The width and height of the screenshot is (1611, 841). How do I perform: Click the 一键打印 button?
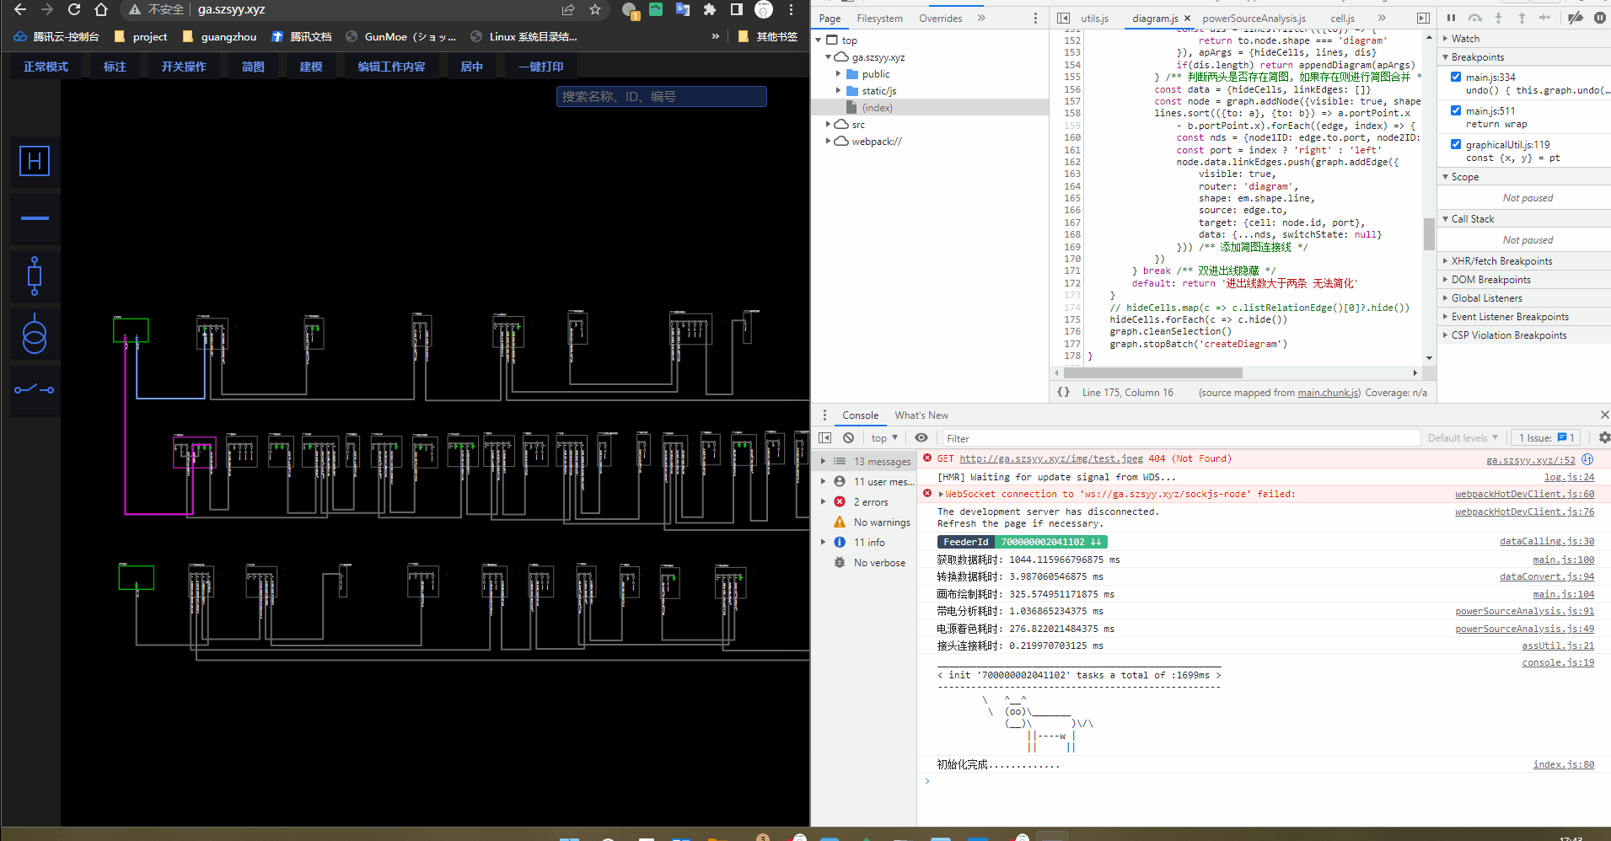point(541,67)
